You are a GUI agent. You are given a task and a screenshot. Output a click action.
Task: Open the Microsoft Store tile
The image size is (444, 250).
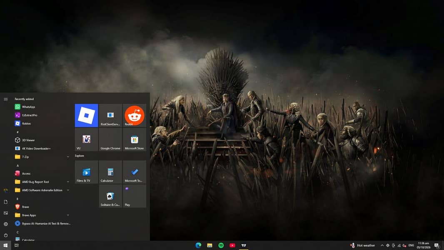[135, 140]
